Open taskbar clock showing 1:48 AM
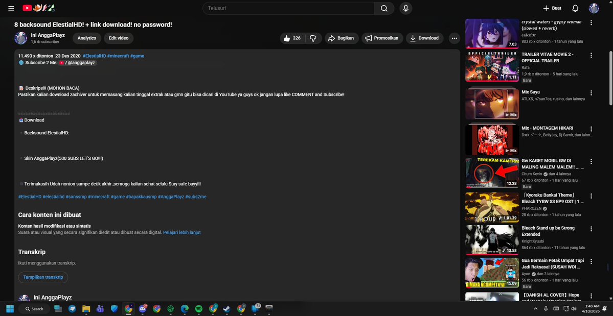The height and width of the screenshot is (316, 613). (x=591, y=309)
